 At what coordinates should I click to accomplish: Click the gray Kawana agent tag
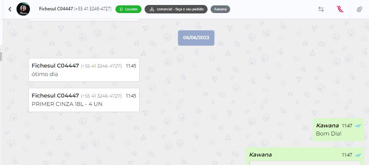(220, 9)
